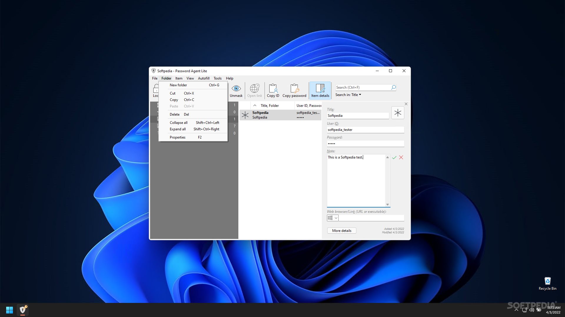
Task: Choose New folder from the Folder menu
Action: [193, 85]
